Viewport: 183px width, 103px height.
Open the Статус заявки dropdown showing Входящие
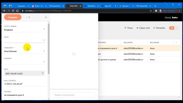[24, 30]
